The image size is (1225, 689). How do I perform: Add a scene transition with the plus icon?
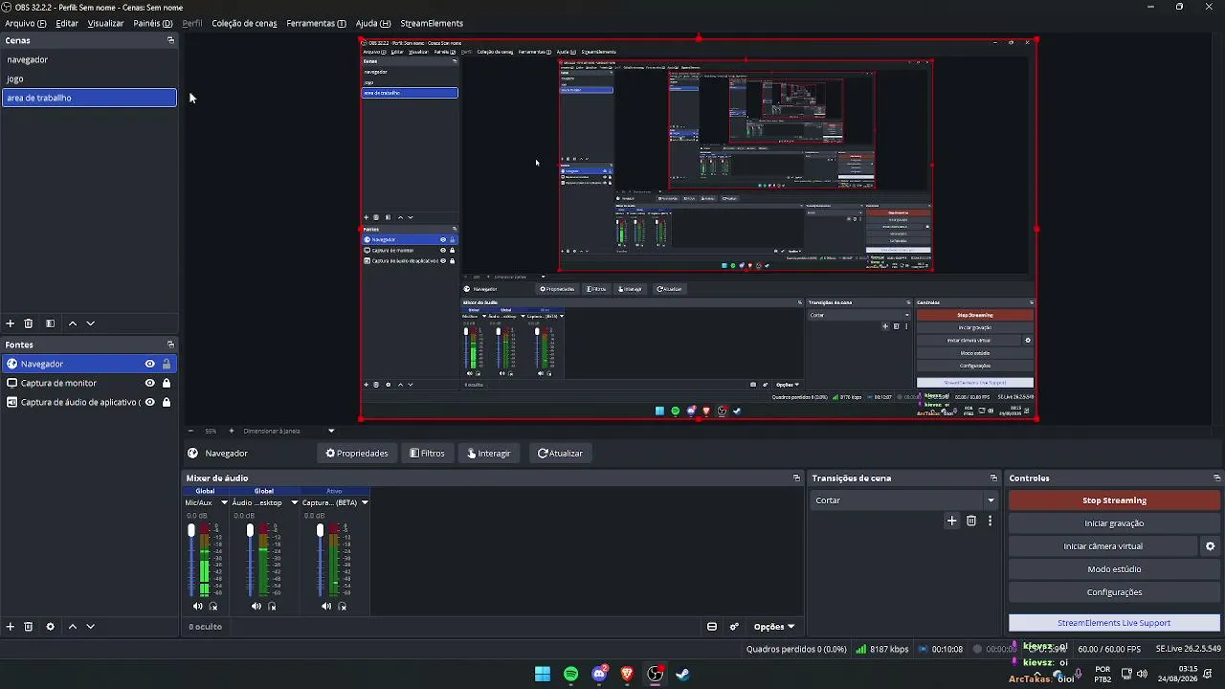[951, 521]
